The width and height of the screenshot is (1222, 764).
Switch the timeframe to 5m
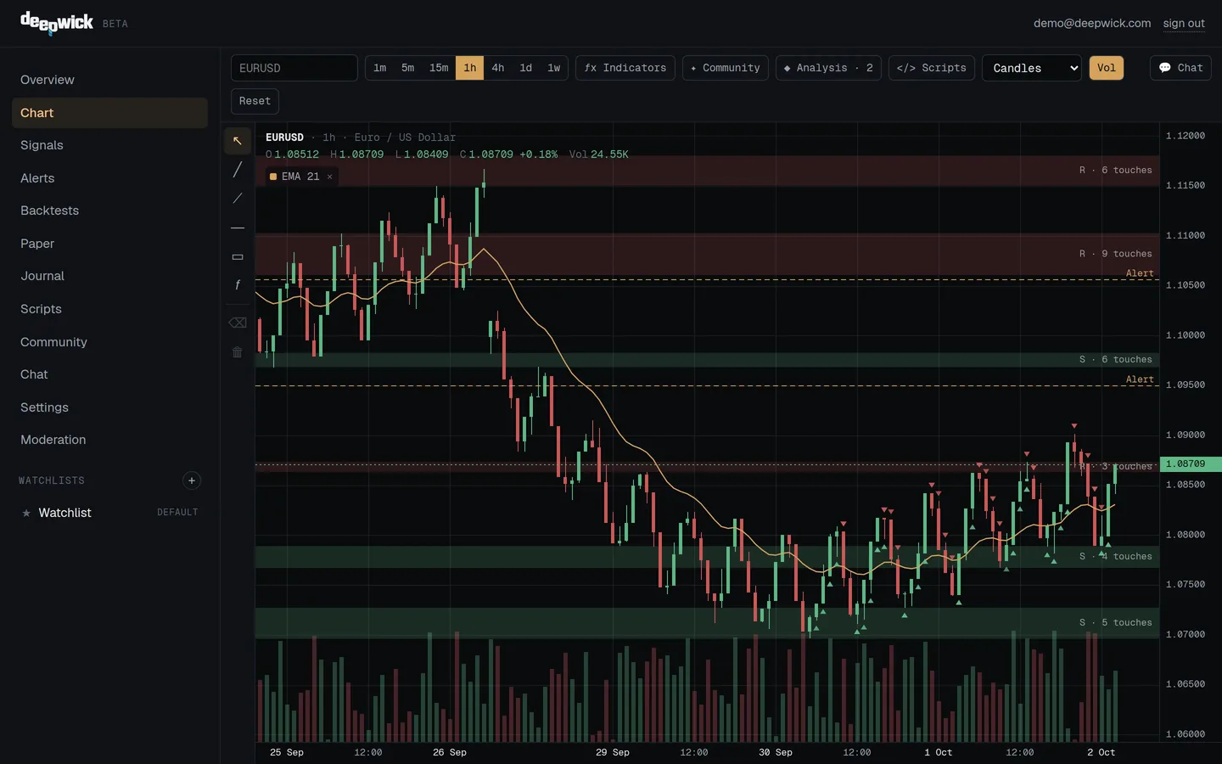pyautogui.click(x=408, y=68)
